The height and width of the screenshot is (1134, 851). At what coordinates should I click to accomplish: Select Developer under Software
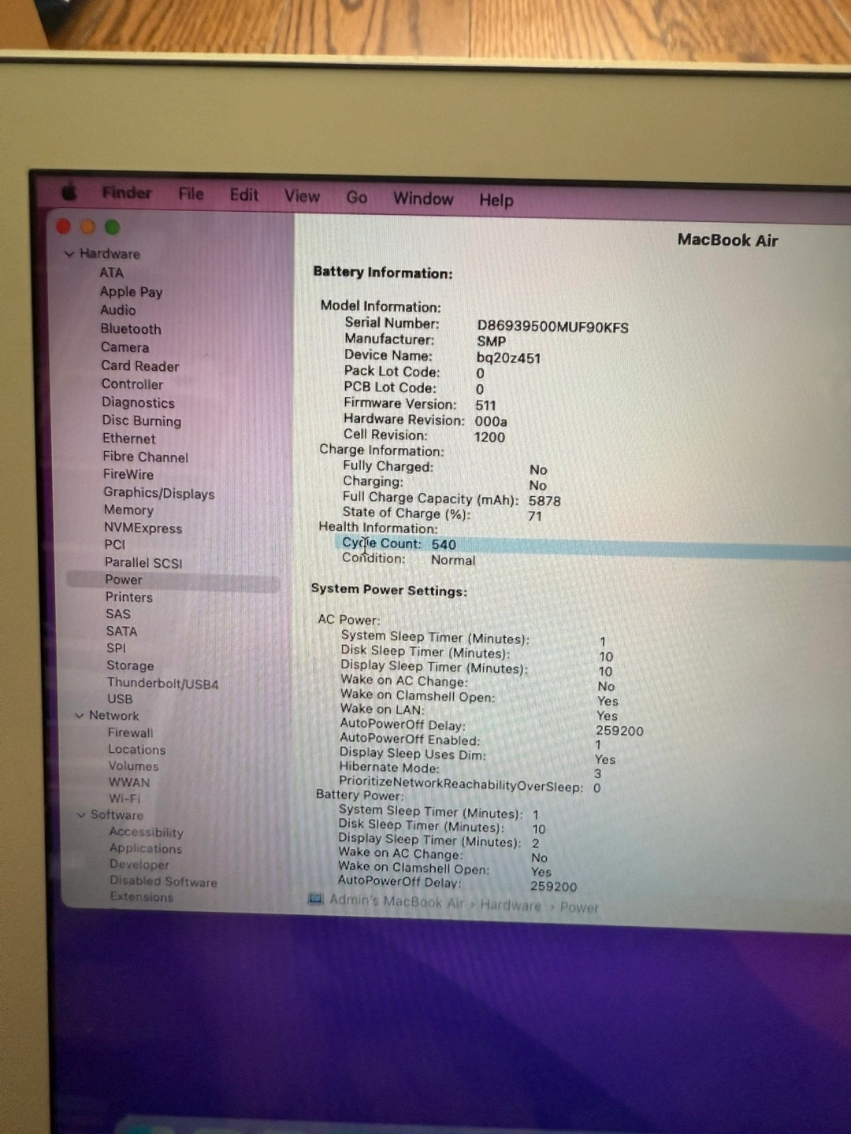click(x=139, y=864)
